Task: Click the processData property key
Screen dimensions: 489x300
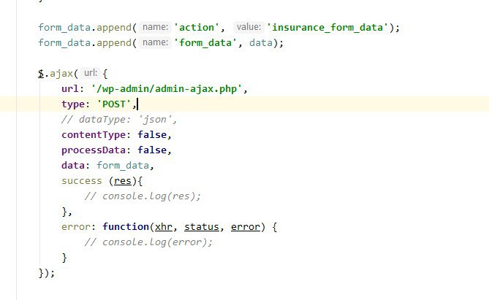Action: [94, 150]
